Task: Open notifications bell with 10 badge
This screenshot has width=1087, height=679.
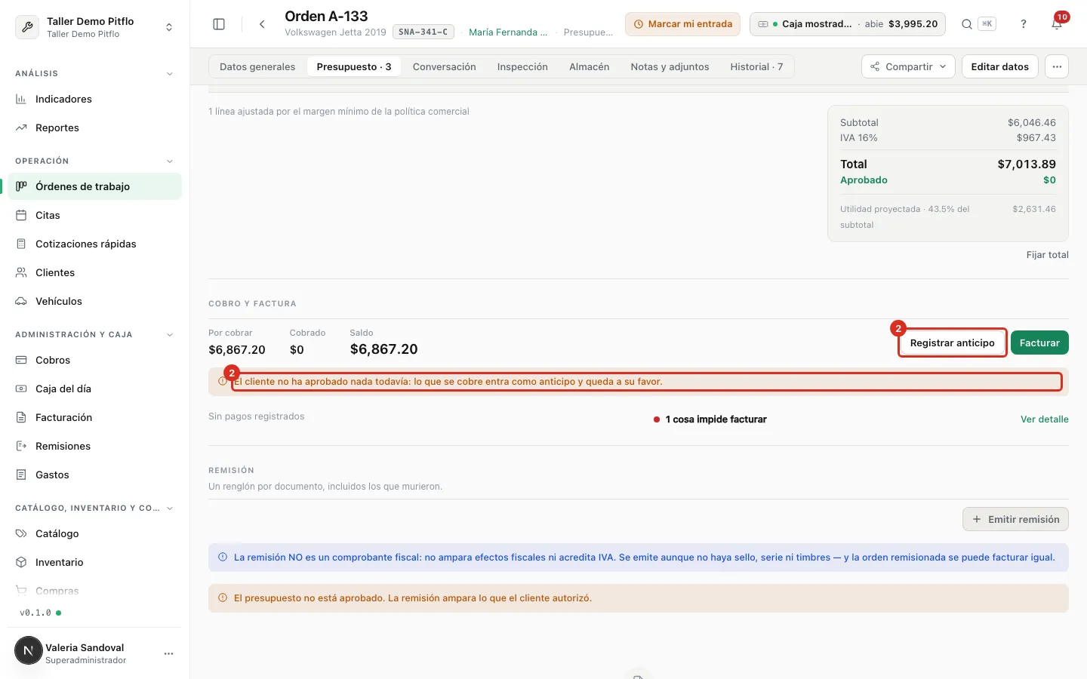Action: click(x=1058, y=23)
